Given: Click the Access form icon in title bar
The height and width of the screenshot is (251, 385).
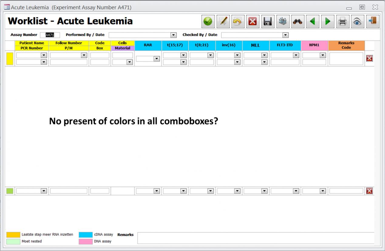Looking at the screenshot, I should coord(7,7).
